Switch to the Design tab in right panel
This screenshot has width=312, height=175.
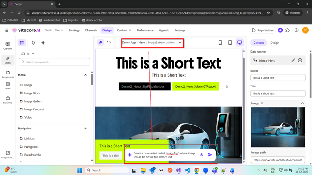275,43
